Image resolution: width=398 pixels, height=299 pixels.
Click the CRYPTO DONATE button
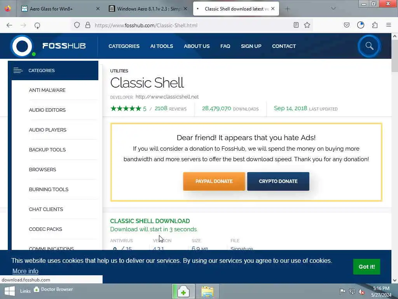278,181
